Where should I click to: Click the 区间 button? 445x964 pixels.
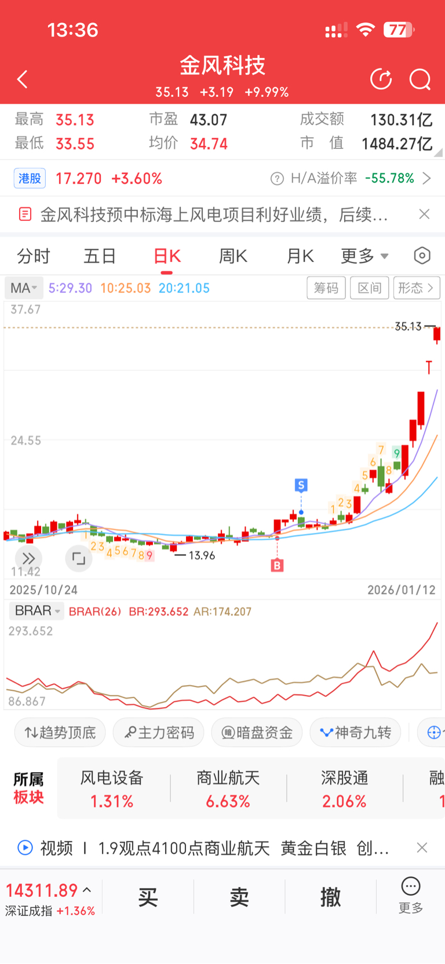click(x=370, y=288)
